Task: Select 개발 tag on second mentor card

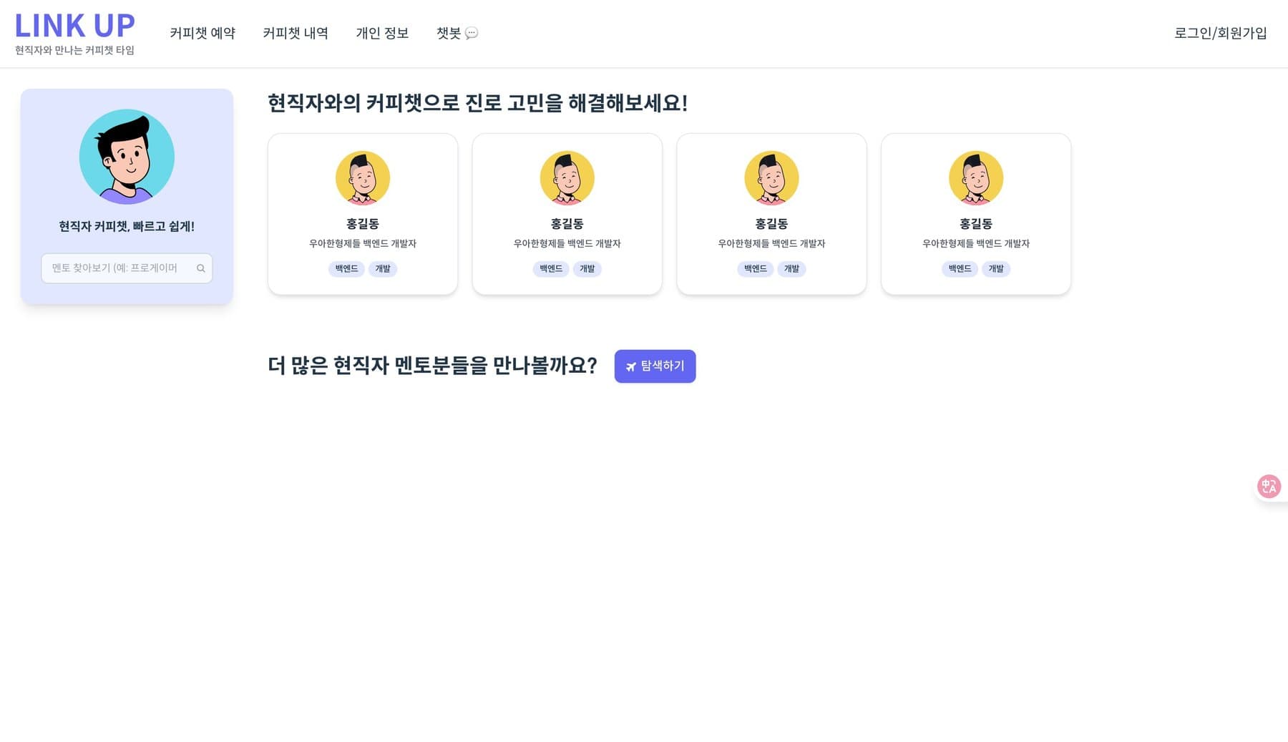Action: click(587, 269)
